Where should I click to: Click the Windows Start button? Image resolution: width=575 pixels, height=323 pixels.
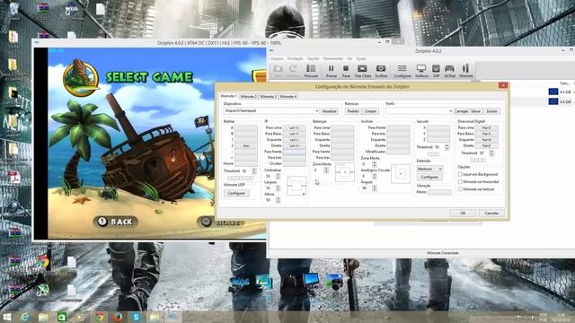pyautogui.click(x=6, y=317)
